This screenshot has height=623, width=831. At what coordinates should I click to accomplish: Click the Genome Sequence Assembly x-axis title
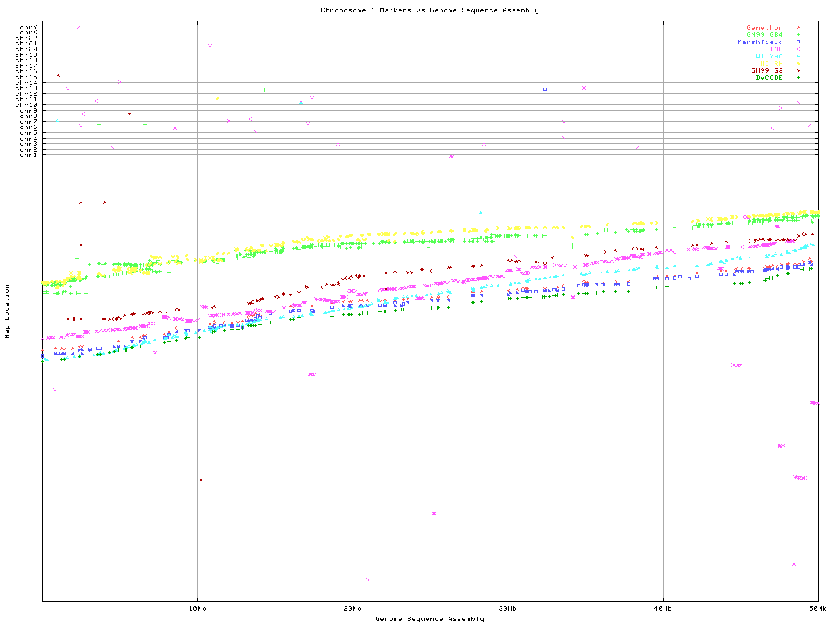[x=429, y=619]
